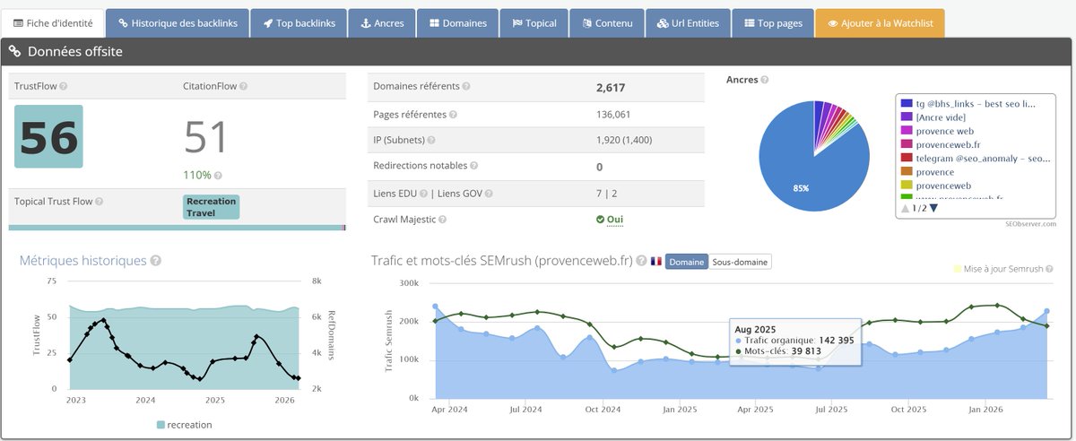This screenshot has height=441, width=1076.
Task: Click the 136,061 Pages référentes value
Action: coord(613,115)
